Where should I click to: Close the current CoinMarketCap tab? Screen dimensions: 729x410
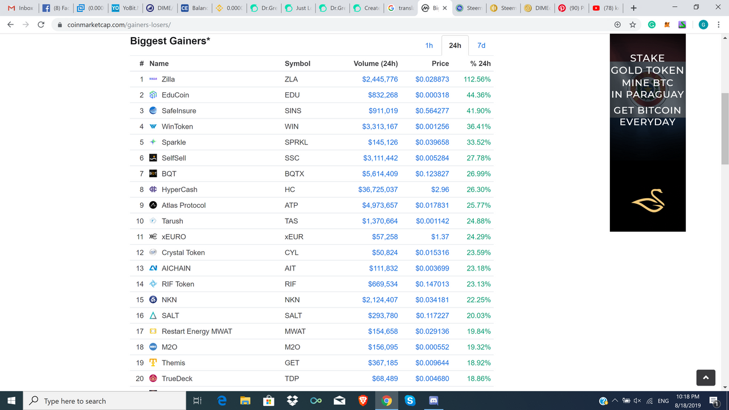click(445, 8)
